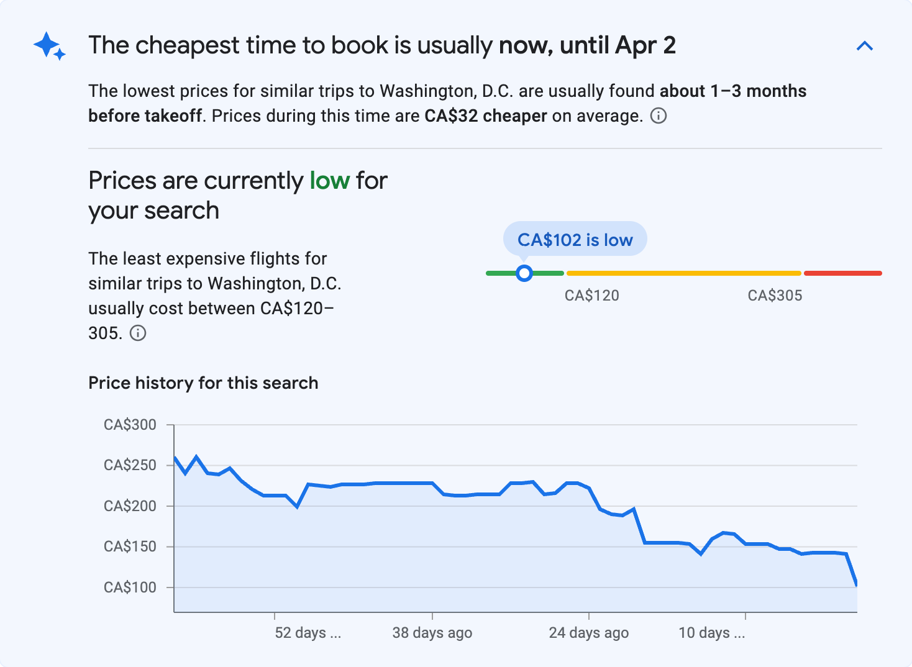Open details via the CA$120 label marker
Image resolution: width=912 pixels, height=667 pixels.
point(591,295)
